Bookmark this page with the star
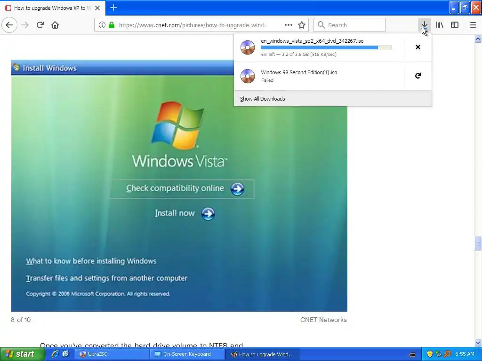482x361 pixels. [302, 25]
